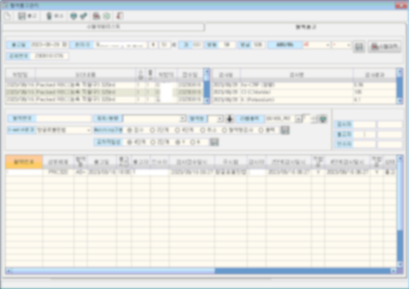Image resolution: width=409 pixels, height=289 pixels.
Task: Click the spinner arrows in the entry row
Action: 313,119
